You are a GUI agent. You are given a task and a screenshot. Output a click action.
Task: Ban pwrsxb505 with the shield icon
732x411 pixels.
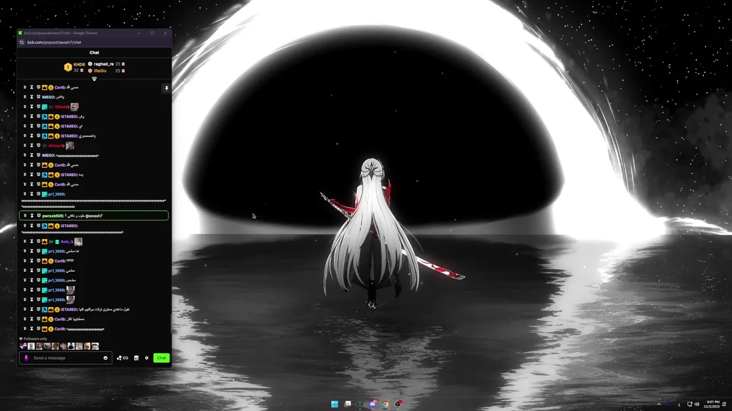pos(38,216)
